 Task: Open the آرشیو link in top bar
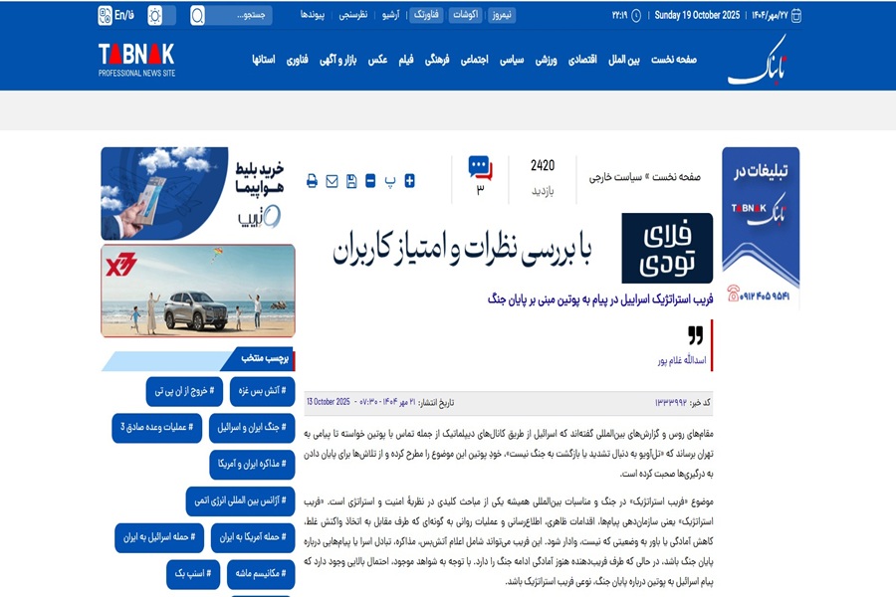point(391,16)
